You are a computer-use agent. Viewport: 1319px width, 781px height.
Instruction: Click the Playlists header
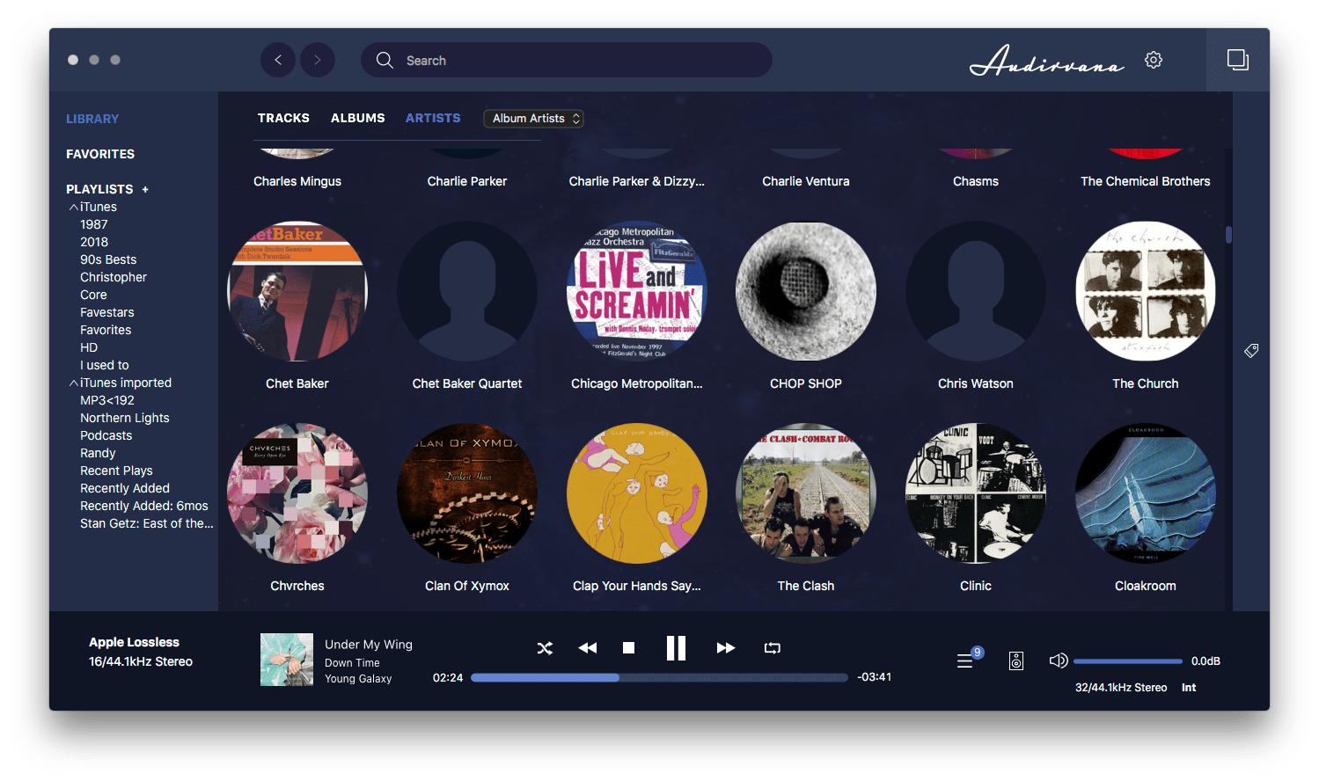click(x=99, y=189)
